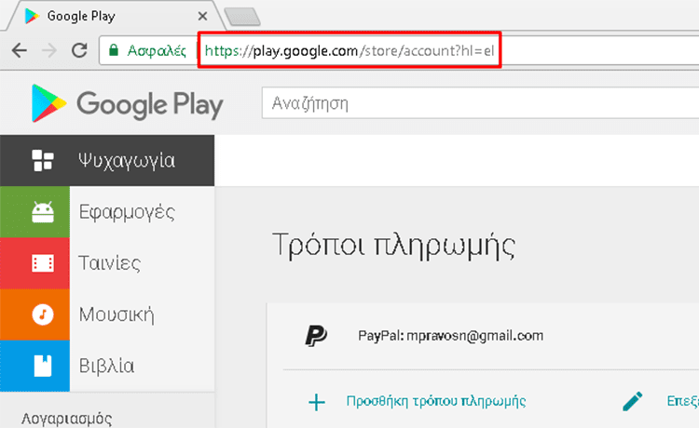The height and width of the screenshot is (428, 699).
Task: Open Εφαρμογές section
Action: pos(127,212)
